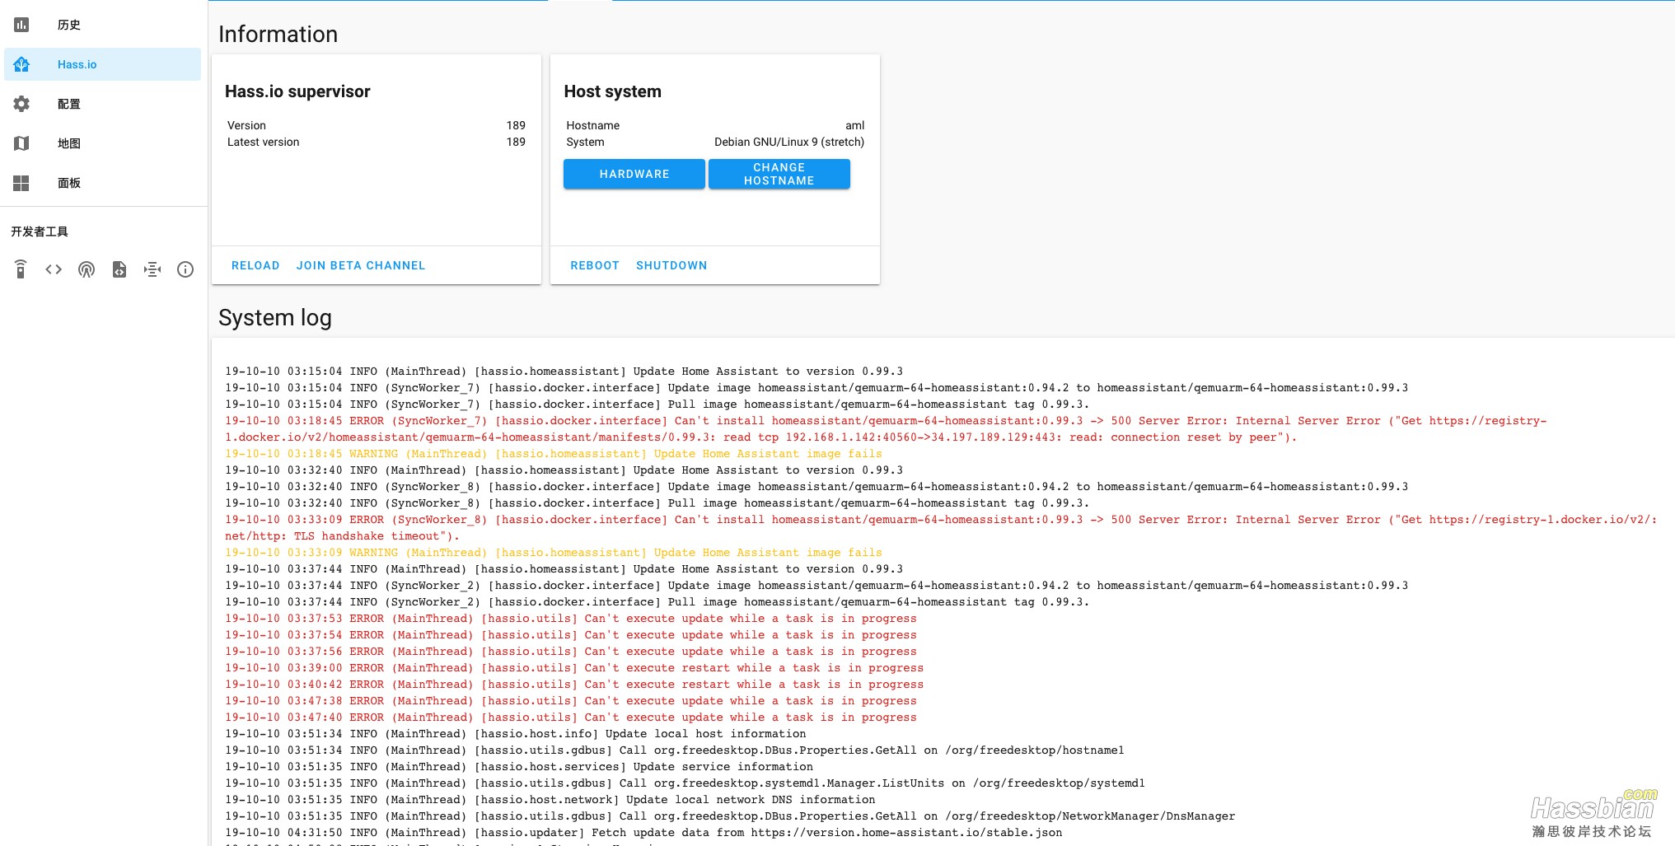Click the HARDWARE button

(x=634, y=174)
